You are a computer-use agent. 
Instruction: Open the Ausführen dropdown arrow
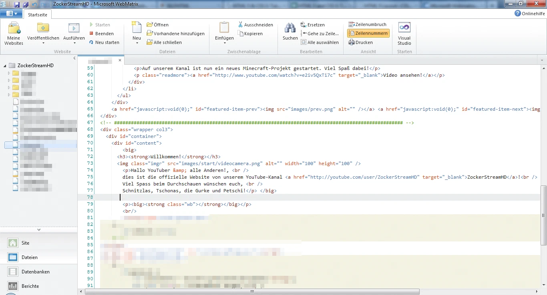74,43
